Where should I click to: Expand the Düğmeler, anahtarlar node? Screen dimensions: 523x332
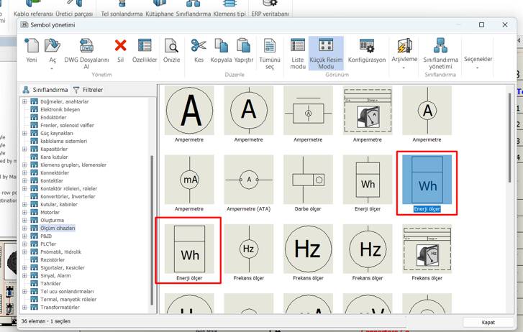click(24, 101)
